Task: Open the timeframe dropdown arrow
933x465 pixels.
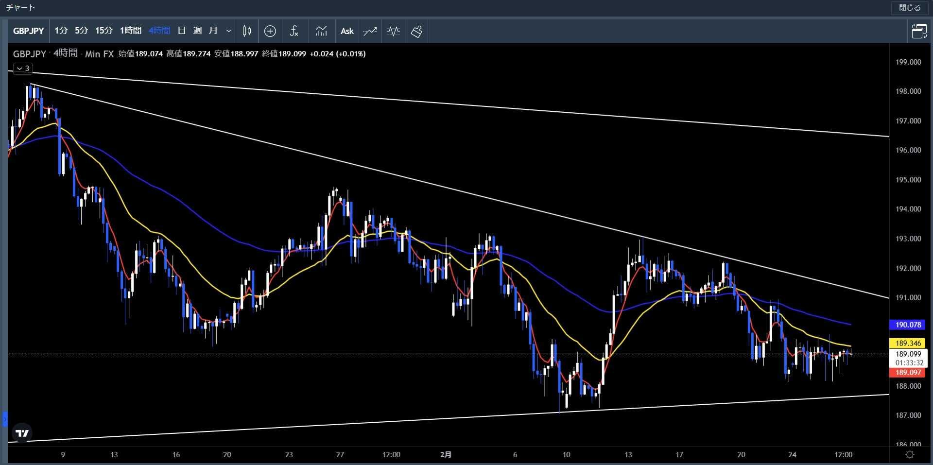Action: click(228, 31)
